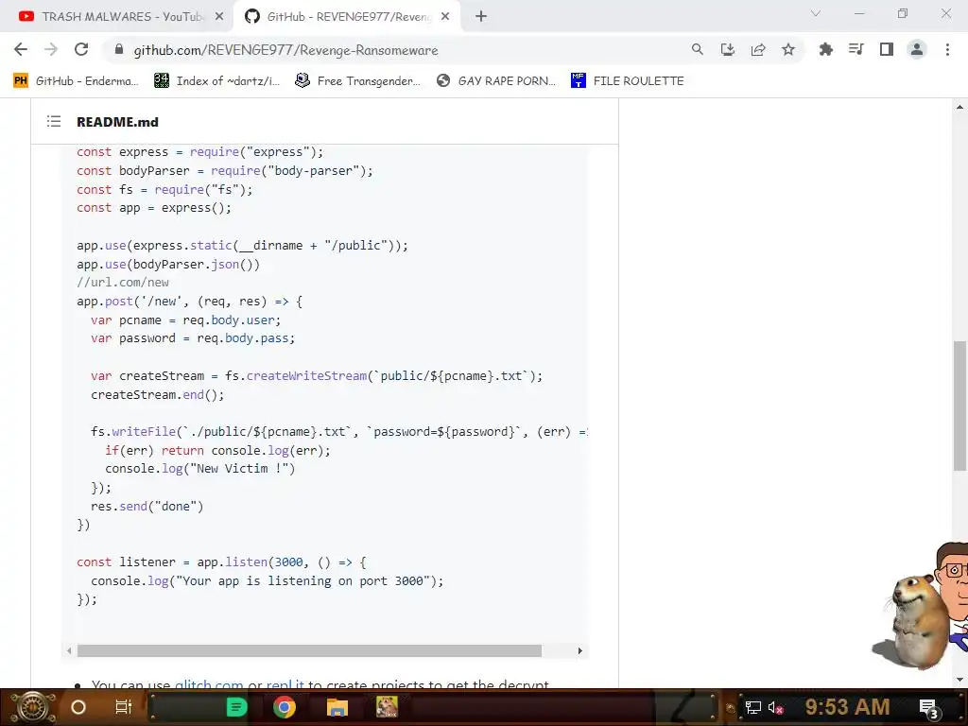Click the search magnifier in address bar
968x726 pixels.
(697, 49)
